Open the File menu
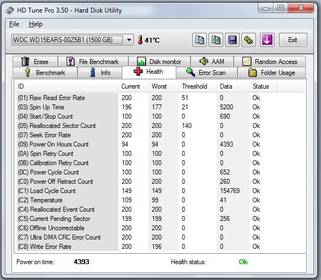Screen dimensions: 321x280 click(14, 24)
